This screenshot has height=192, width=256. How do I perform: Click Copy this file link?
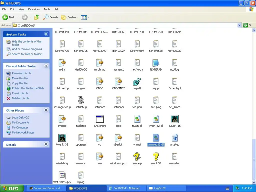(20, 83)
